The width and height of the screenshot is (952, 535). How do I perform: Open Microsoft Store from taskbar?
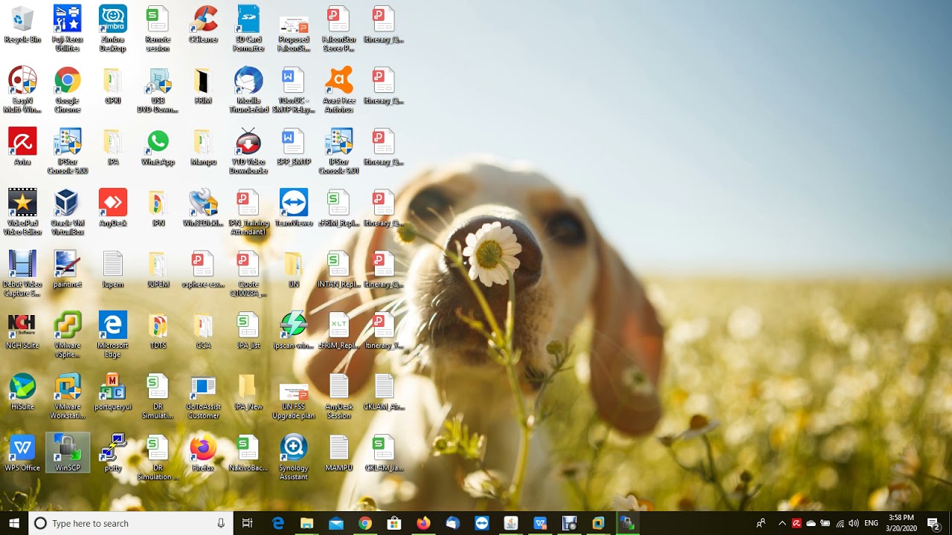(x=393, y=523)
